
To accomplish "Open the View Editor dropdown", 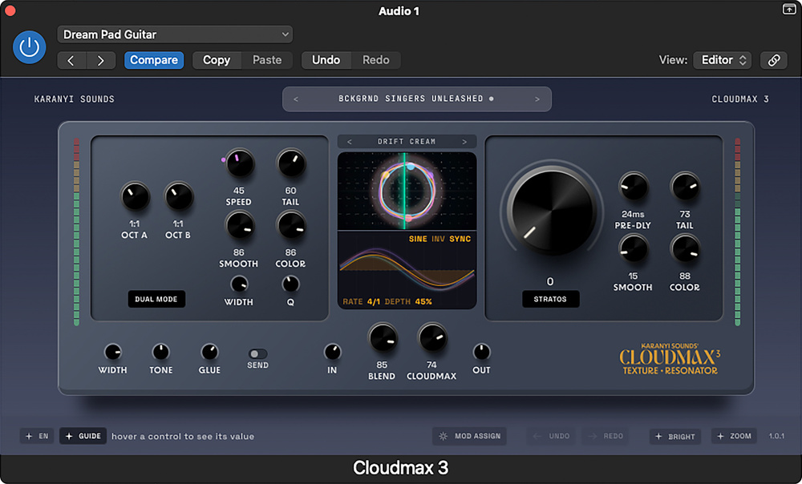I will pyautogui.click(x=723, y=60).
